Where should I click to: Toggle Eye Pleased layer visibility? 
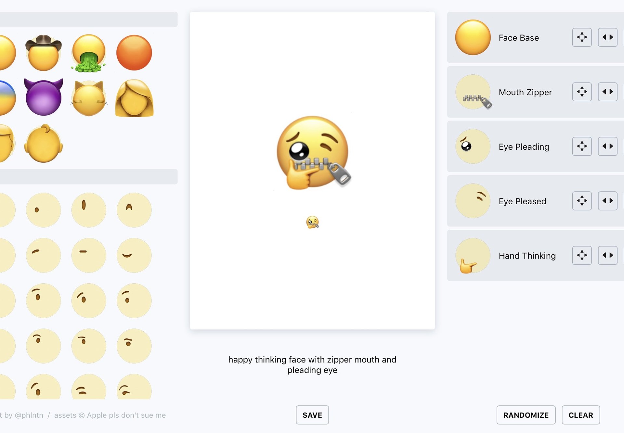click(x=471, y=200)
